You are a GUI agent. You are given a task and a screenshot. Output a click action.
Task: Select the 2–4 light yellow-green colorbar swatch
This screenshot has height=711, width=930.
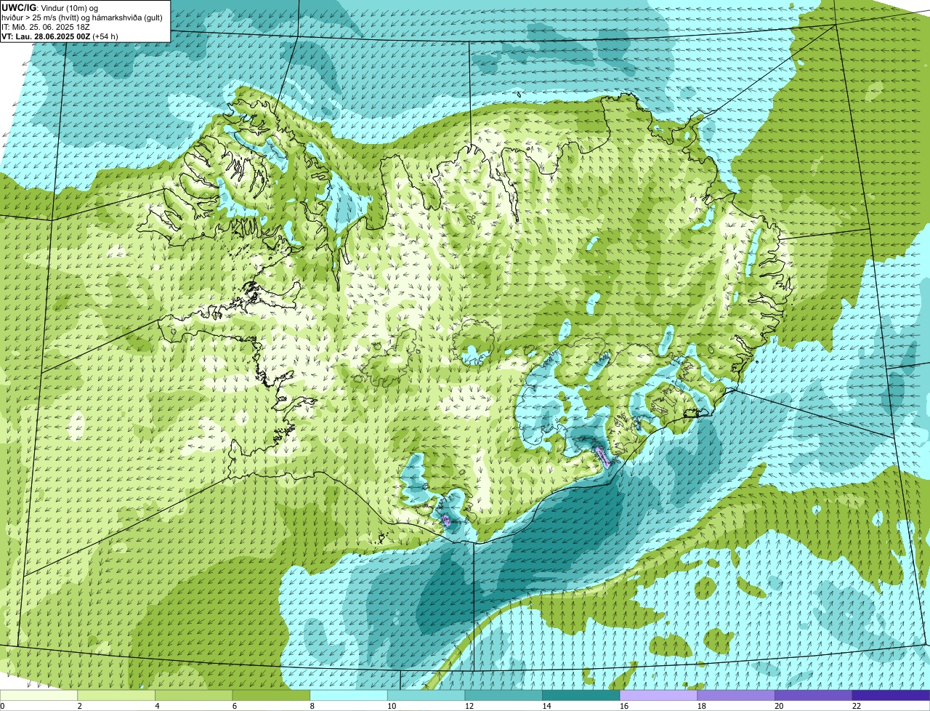tap(116, 695)
